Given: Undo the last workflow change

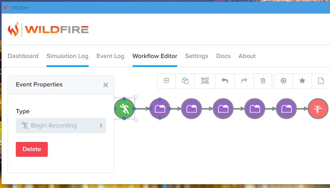Looking at the screenshot, I should [x=225, y=81].
